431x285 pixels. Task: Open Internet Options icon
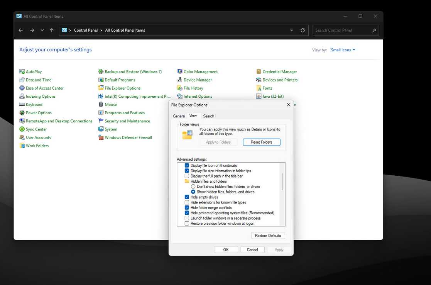(x=180, y=97)
